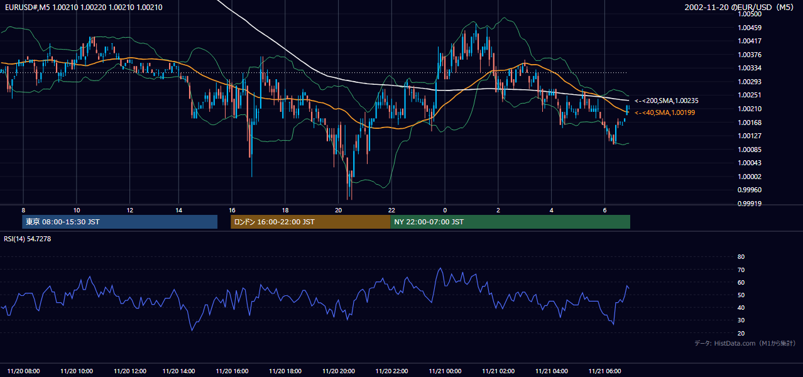803x377 pixels.
Task: Click the 1.00002 price axis label
Action: point(749,177)
